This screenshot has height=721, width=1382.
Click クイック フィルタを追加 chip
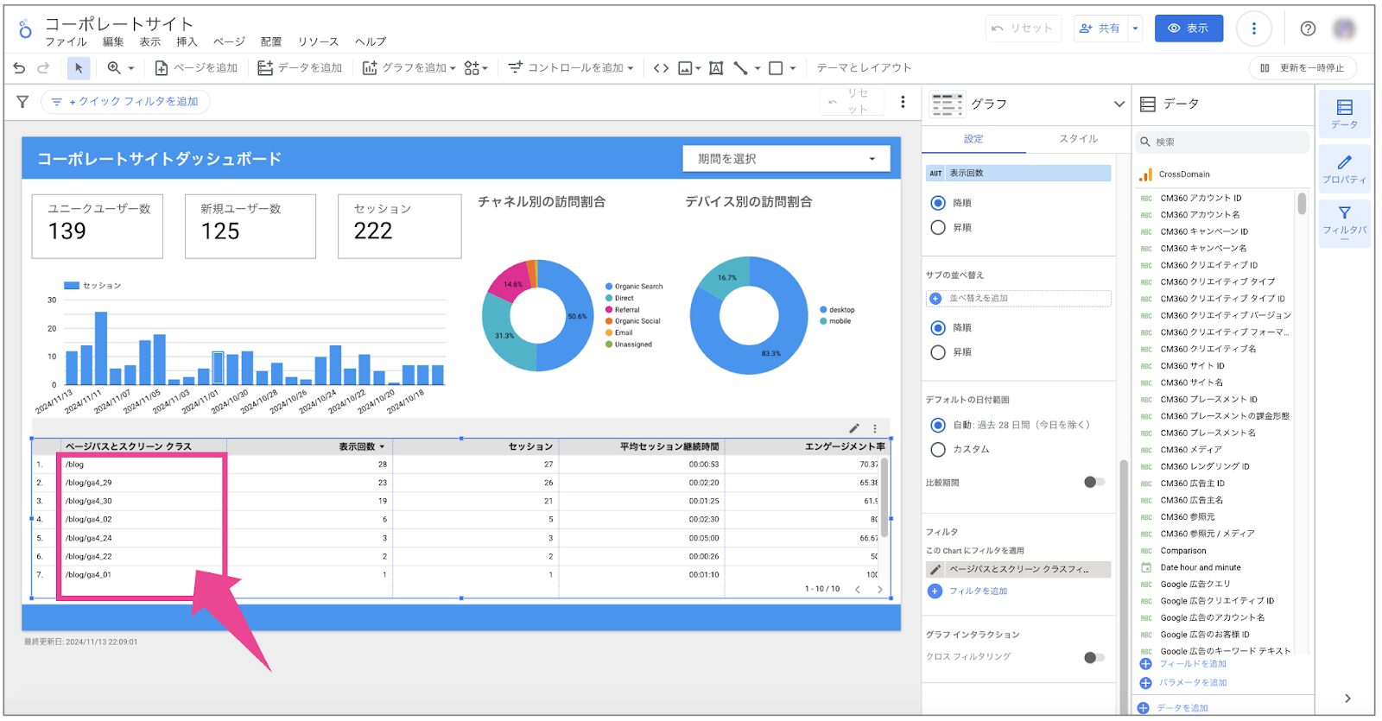pyautogui.click(x=126, y=102)
